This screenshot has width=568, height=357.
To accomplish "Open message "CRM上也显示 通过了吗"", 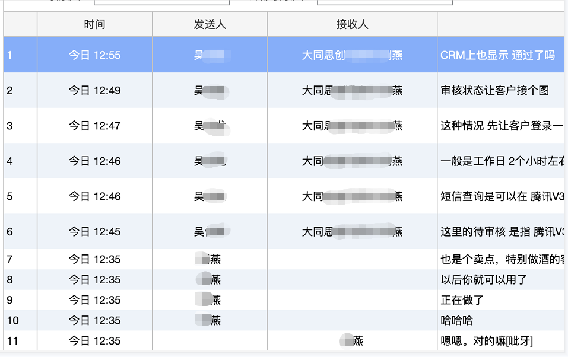I will pyautogui.click(x=497, y=55).
